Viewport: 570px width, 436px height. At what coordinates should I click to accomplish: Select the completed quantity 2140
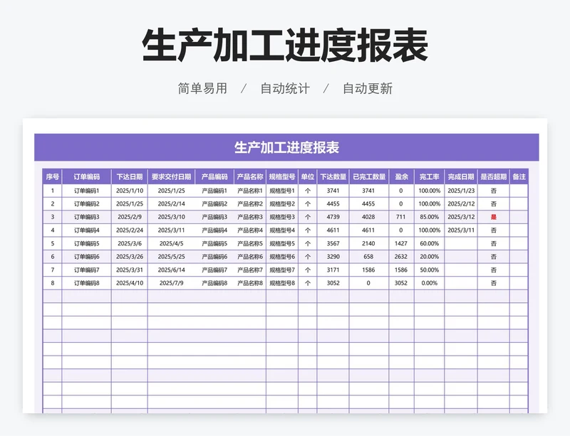[368, 243]
